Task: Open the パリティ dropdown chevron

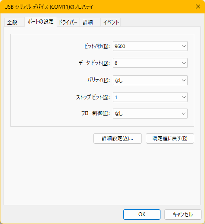Action: tap(184, 80)
